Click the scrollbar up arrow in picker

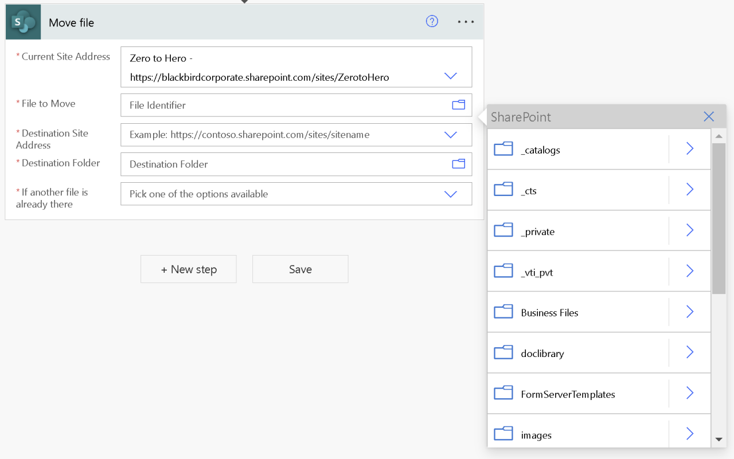[x=719, y=136]
